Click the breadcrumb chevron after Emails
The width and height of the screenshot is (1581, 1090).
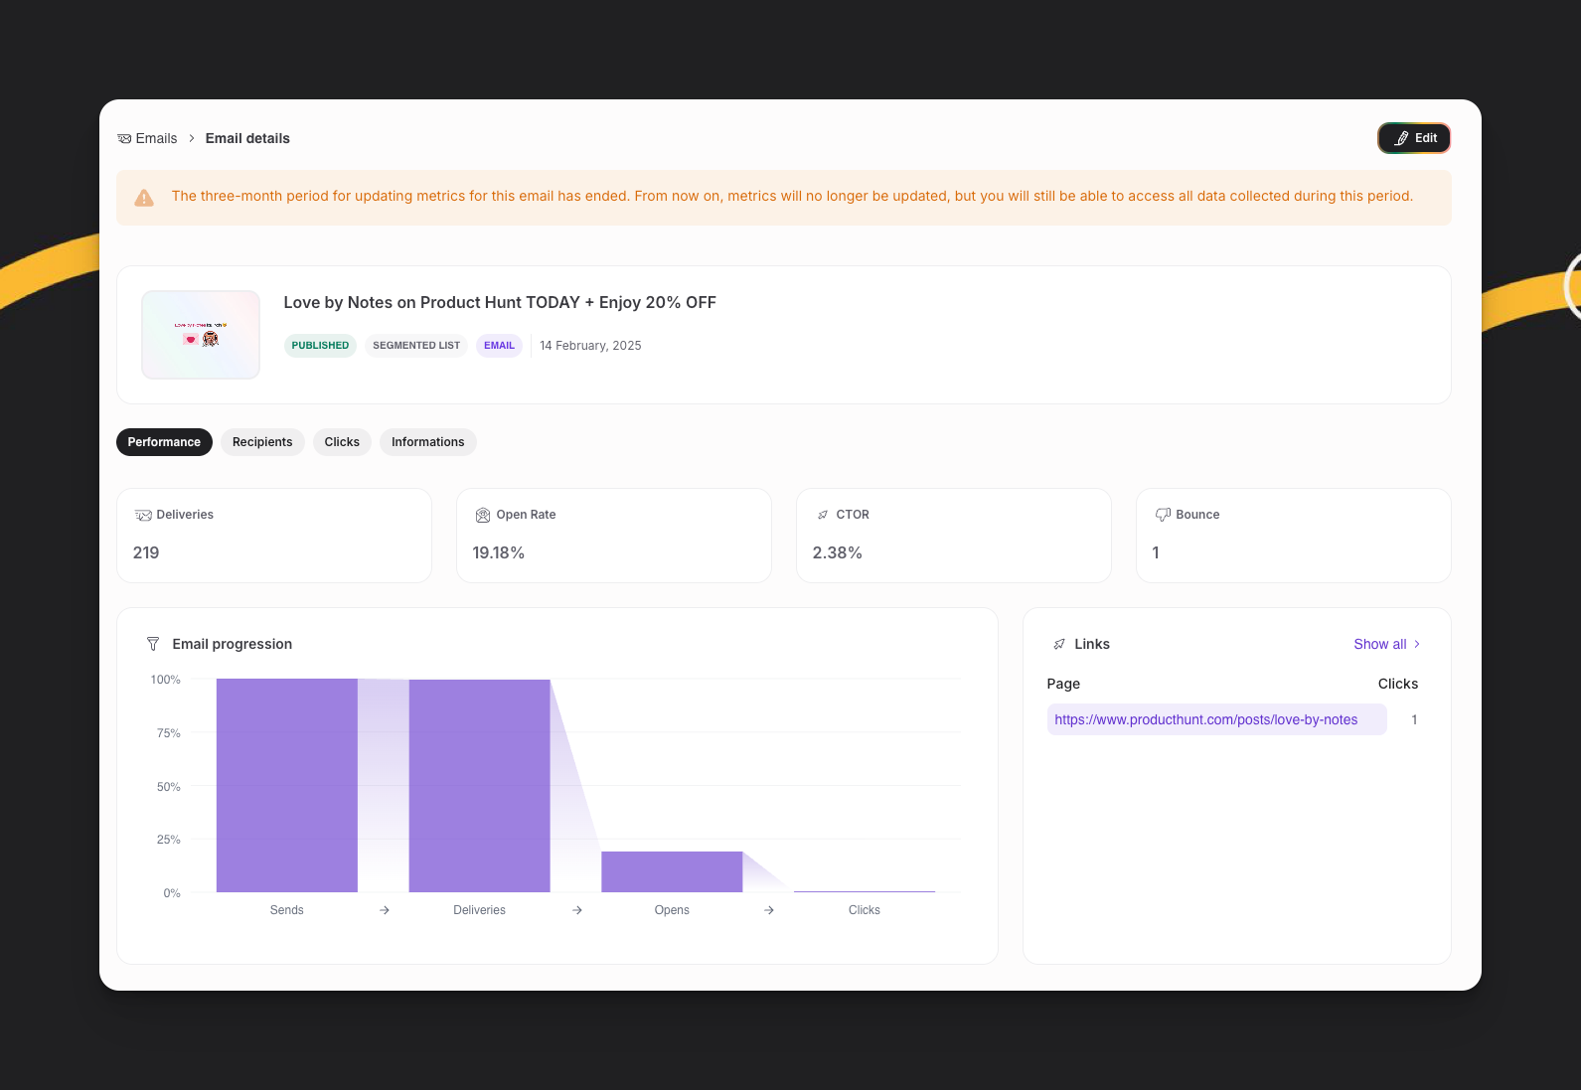coord(192,139)
